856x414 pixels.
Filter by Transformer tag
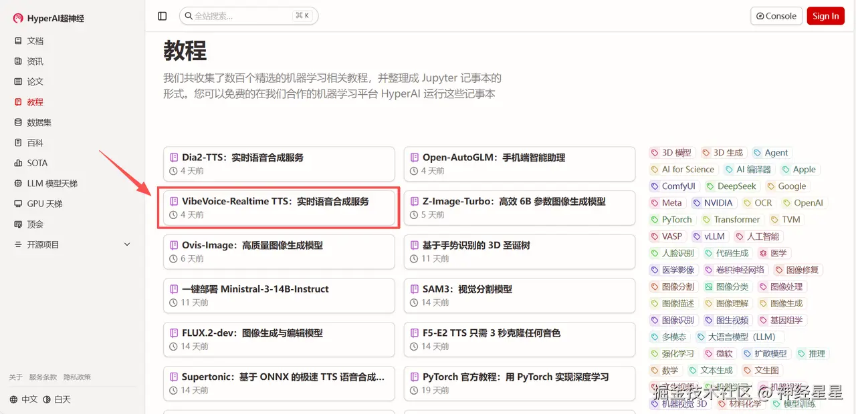tap(732, 220)
